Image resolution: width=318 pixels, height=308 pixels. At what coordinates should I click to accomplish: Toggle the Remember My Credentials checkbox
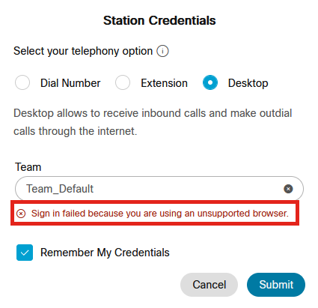pos(25,253)
